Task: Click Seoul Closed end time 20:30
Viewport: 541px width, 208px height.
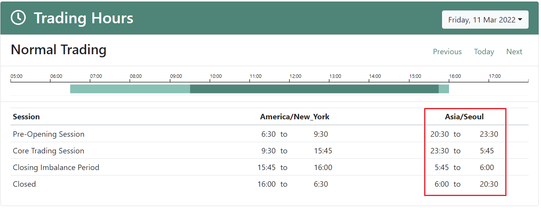Action: pyautogui.click(x=489, y=184)
